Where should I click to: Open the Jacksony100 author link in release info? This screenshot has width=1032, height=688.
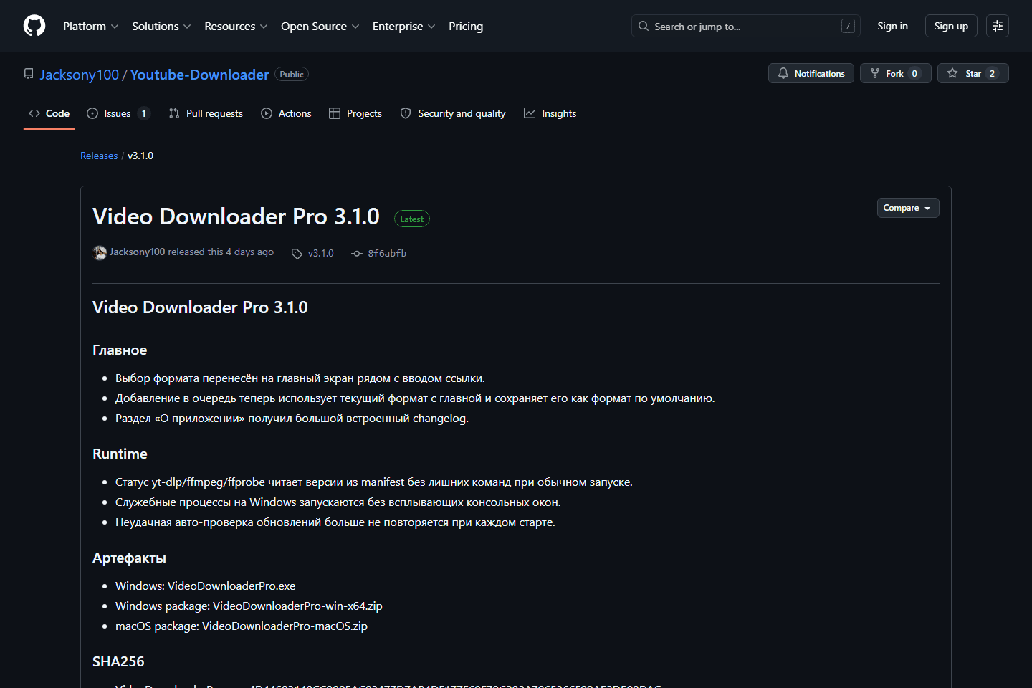[137, 252]
